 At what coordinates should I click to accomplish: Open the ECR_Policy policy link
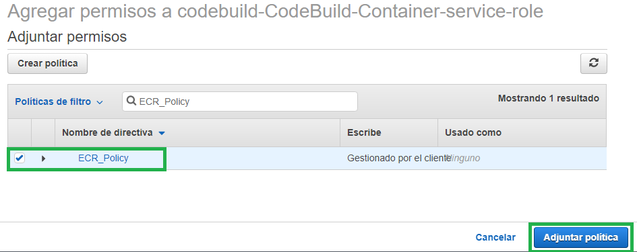tap(103, 158)
